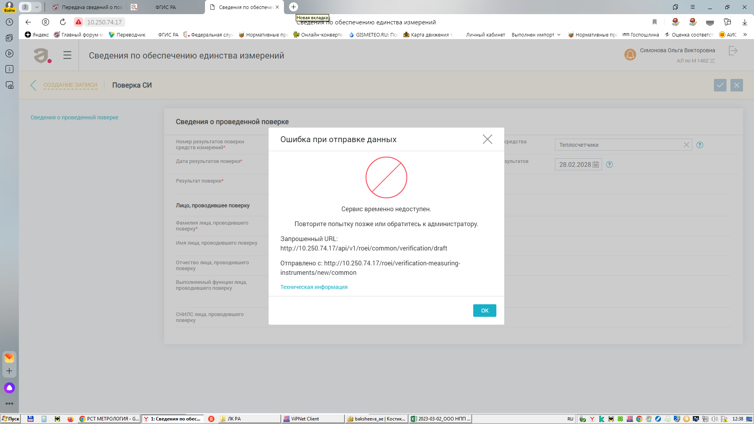The image size is (754, 424).
Task: Click the notification bell icon
Action: 630,55
